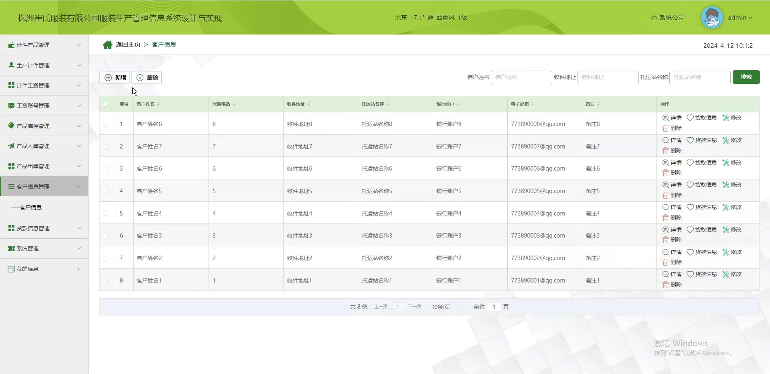Check the box for row 客户姓名1
Viewport: 770px width, 374px height.
tap(105, 280)
